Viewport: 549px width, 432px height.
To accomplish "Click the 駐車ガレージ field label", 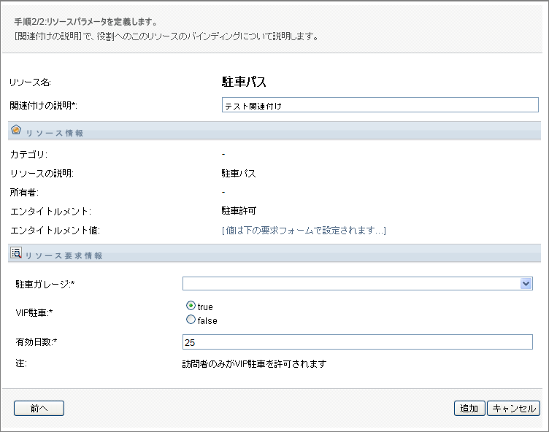I will pos(45,285).
